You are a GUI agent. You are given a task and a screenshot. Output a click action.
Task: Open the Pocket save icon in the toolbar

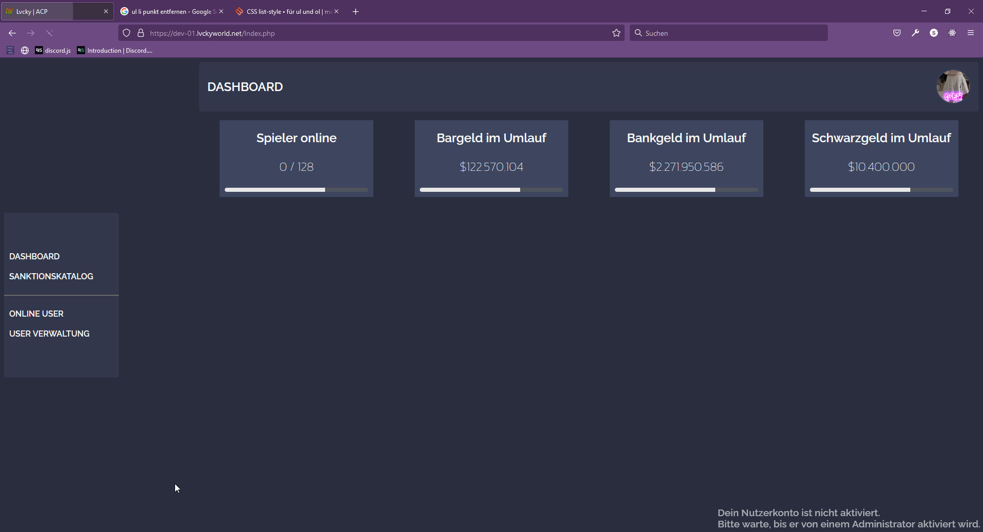tap(897, 33)
